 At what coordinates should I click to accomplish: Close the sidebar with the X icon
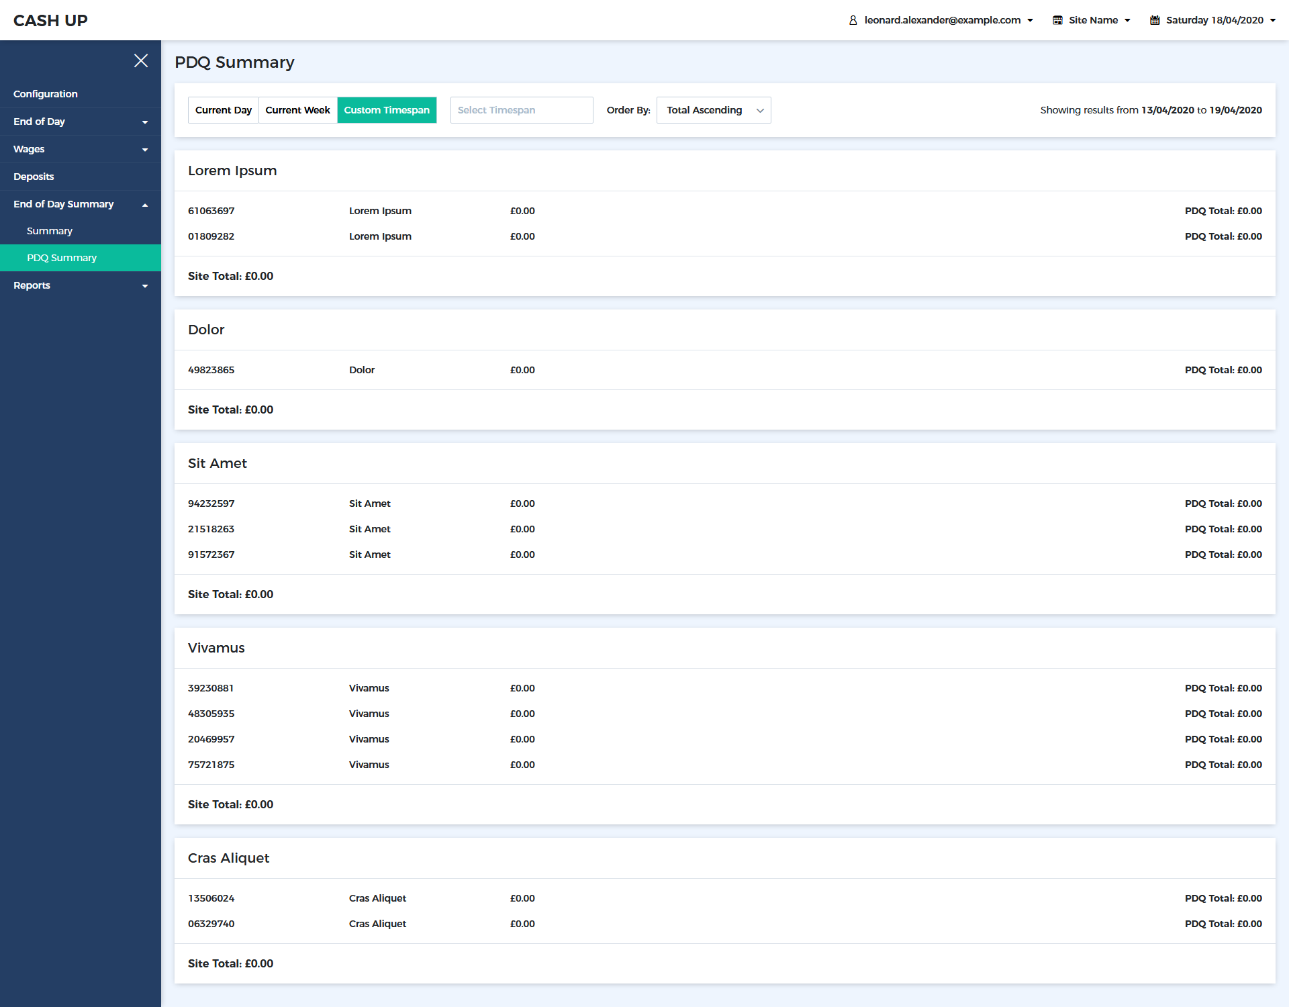(141, 61)
